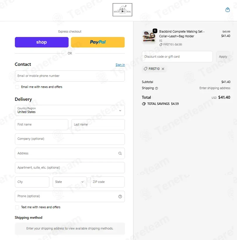Pay with Shop Pay express button
The width and height of the screenshot is (237, 240).
pos(41,42)
